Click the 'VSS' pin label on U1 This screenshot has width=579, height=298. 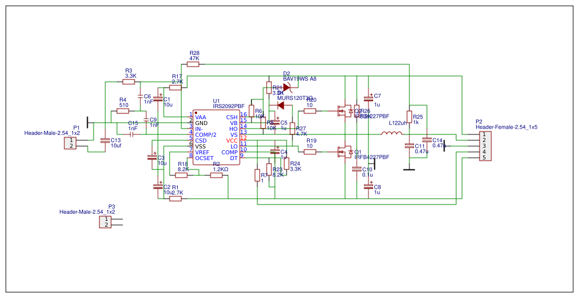[x=201, y=147]
